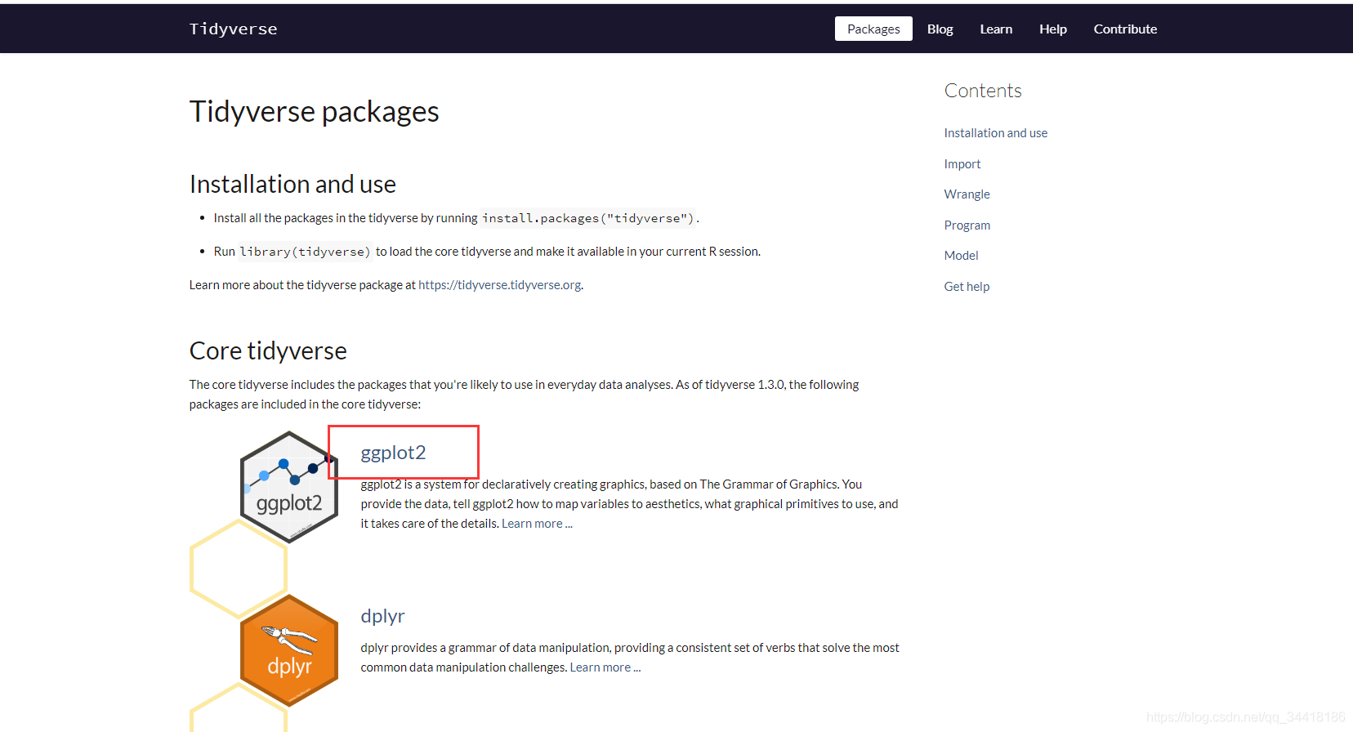
Task: Jump to Installation and use in Contents
Action: (996, 133)
